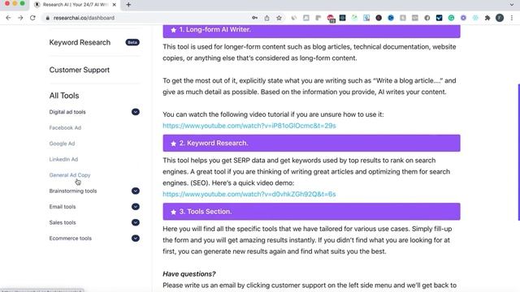Image resolution: width=520 pixels, height=292 pixels.
Task: Open Customer Support in the sidebar
Action: tap(80, 70)
